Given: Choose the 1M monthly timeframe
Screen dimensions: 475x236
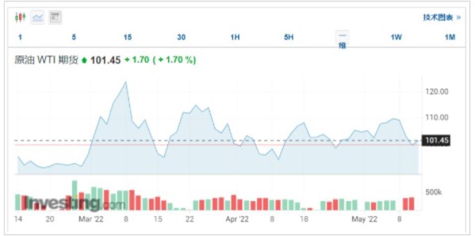Looking at the screenshot, I should click(x=450, y=38).
